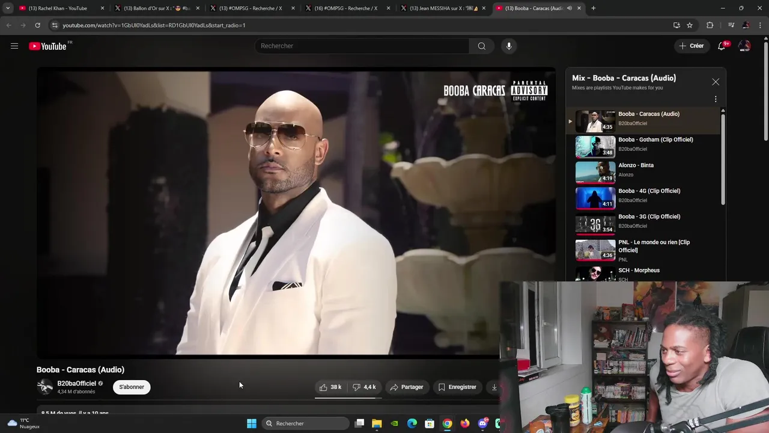Viewport: 769px width, 433px height.
Task: Close the Rachel Khan - YouTube tab
Action: pyautogui.click(x=102, y=8)
